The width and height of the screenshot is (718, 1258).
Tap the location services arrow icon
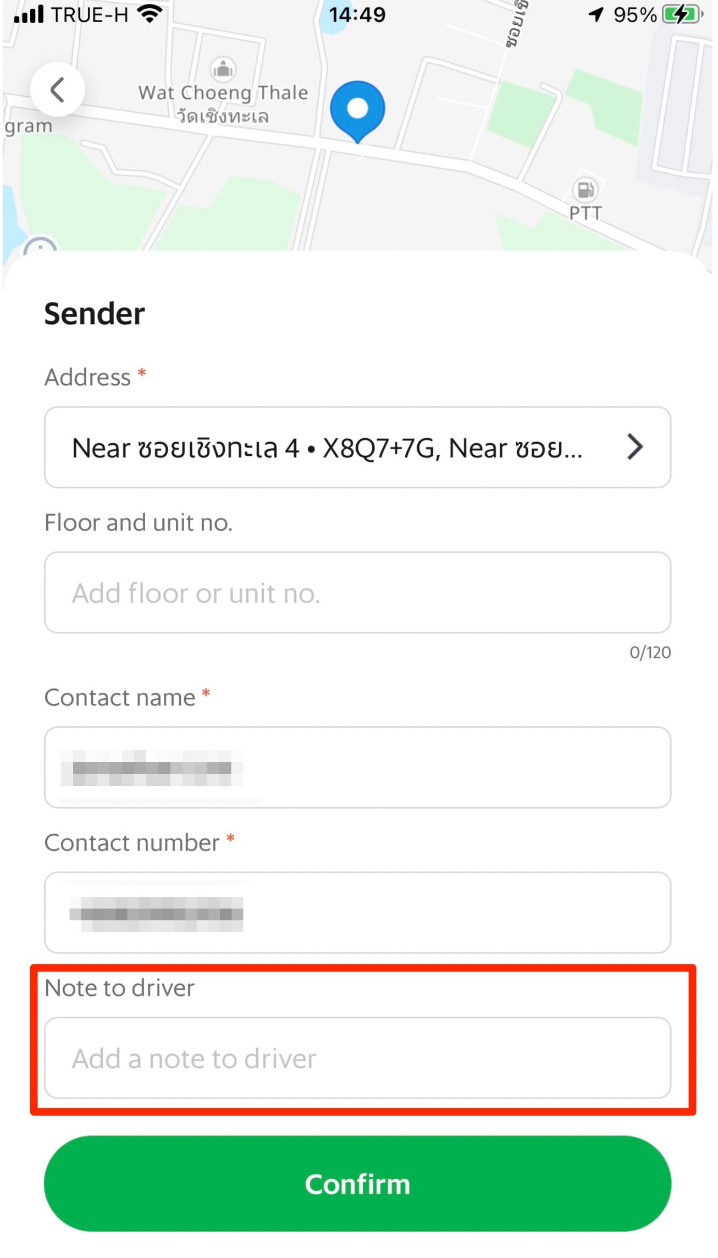pyautogui.click(x=596, y=14)
